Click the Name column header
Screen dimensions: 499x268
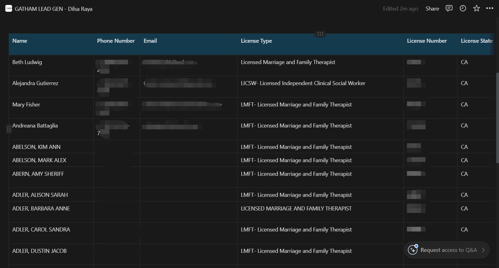tap(51, 44)
